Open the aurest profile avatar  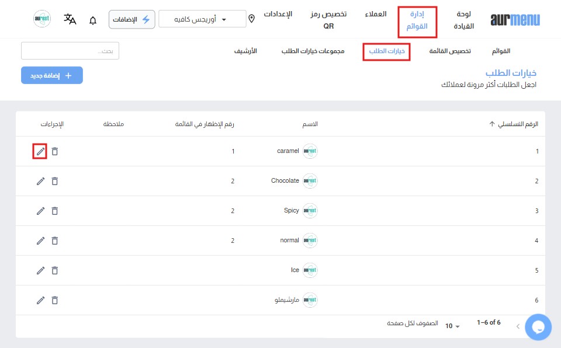click(42, 19)
